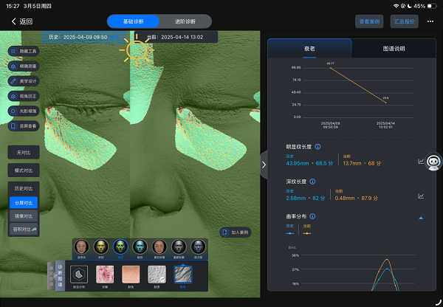Click the 隐藏工具 hide tools button
The image size is (443, 307).
pyautogui.click(x=24, y=51)
